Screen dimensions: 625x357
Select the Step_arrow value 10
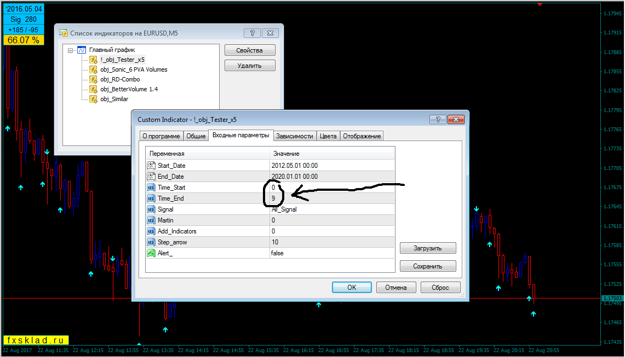(x=332, y=242)
